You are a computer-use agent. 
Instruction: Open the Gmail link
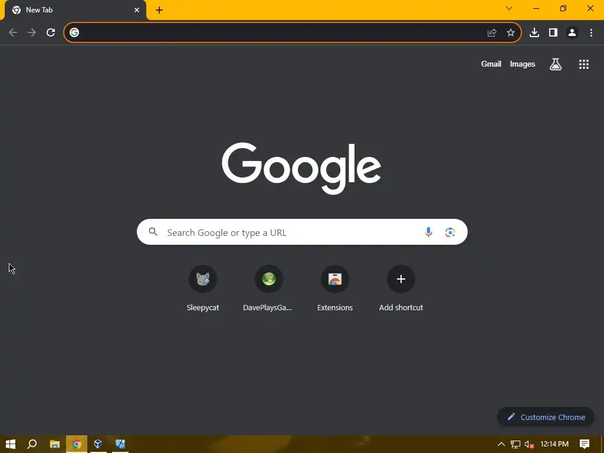point(491,64)
